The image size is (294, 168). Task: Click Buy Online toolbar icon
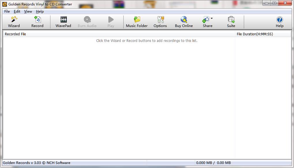184,20
